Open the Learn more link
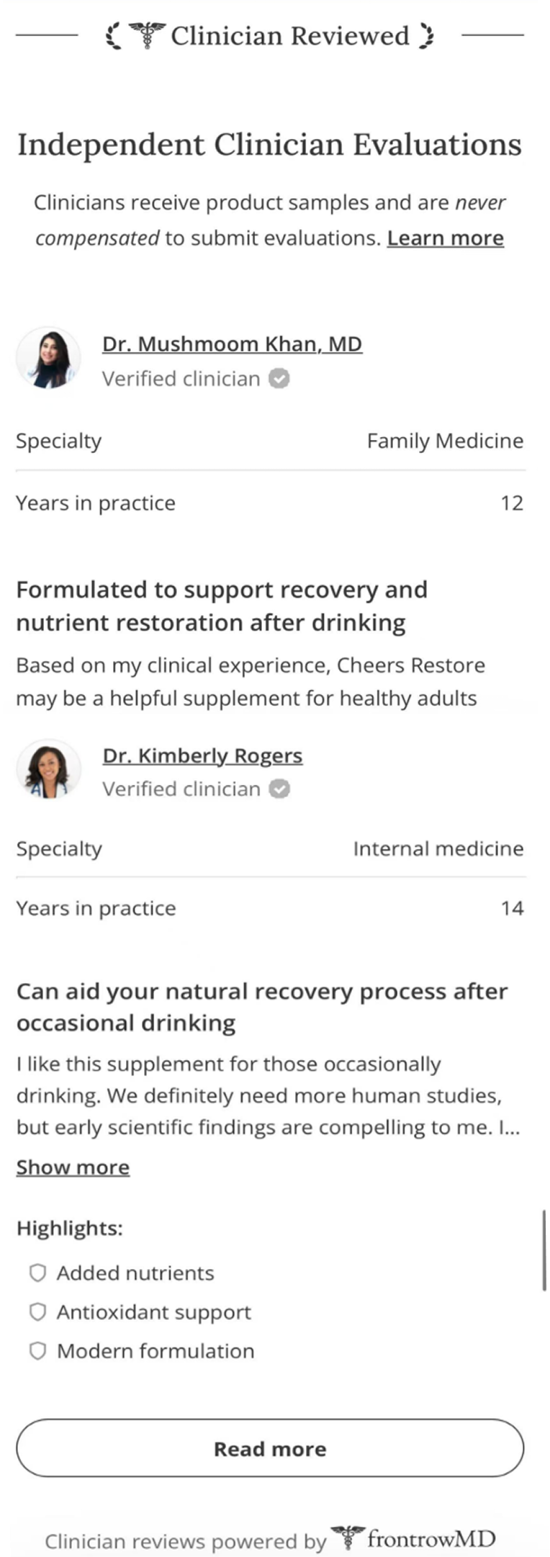Screen dimensions: 550x1557 click(445, 238)
